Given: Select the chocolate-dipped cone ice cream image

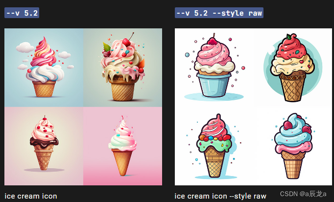Looking at the screenshot, I should click(44, 146).
